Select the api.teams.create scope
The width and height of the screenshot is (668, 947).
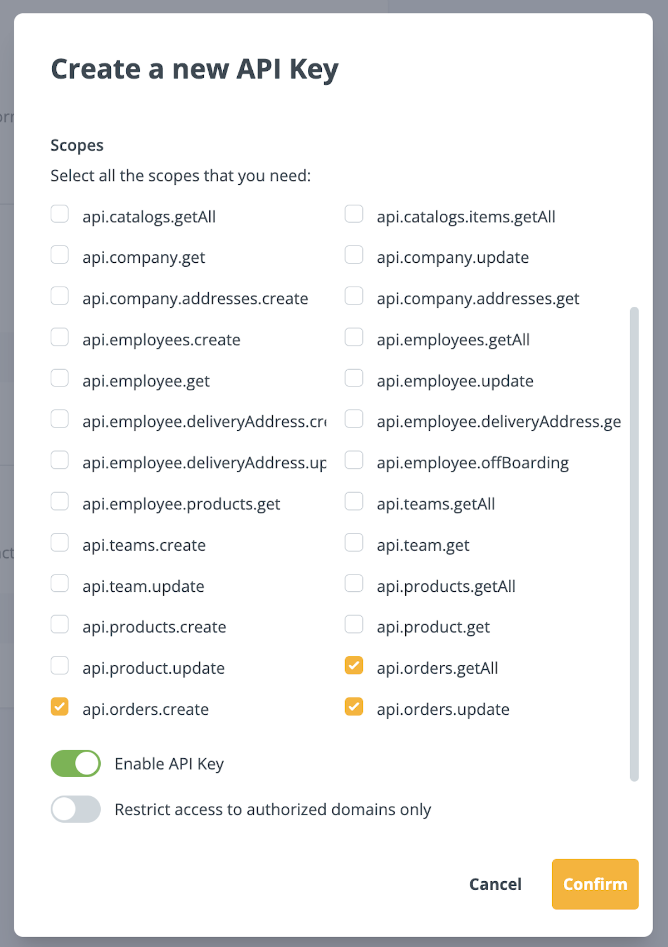click(60, 542)
